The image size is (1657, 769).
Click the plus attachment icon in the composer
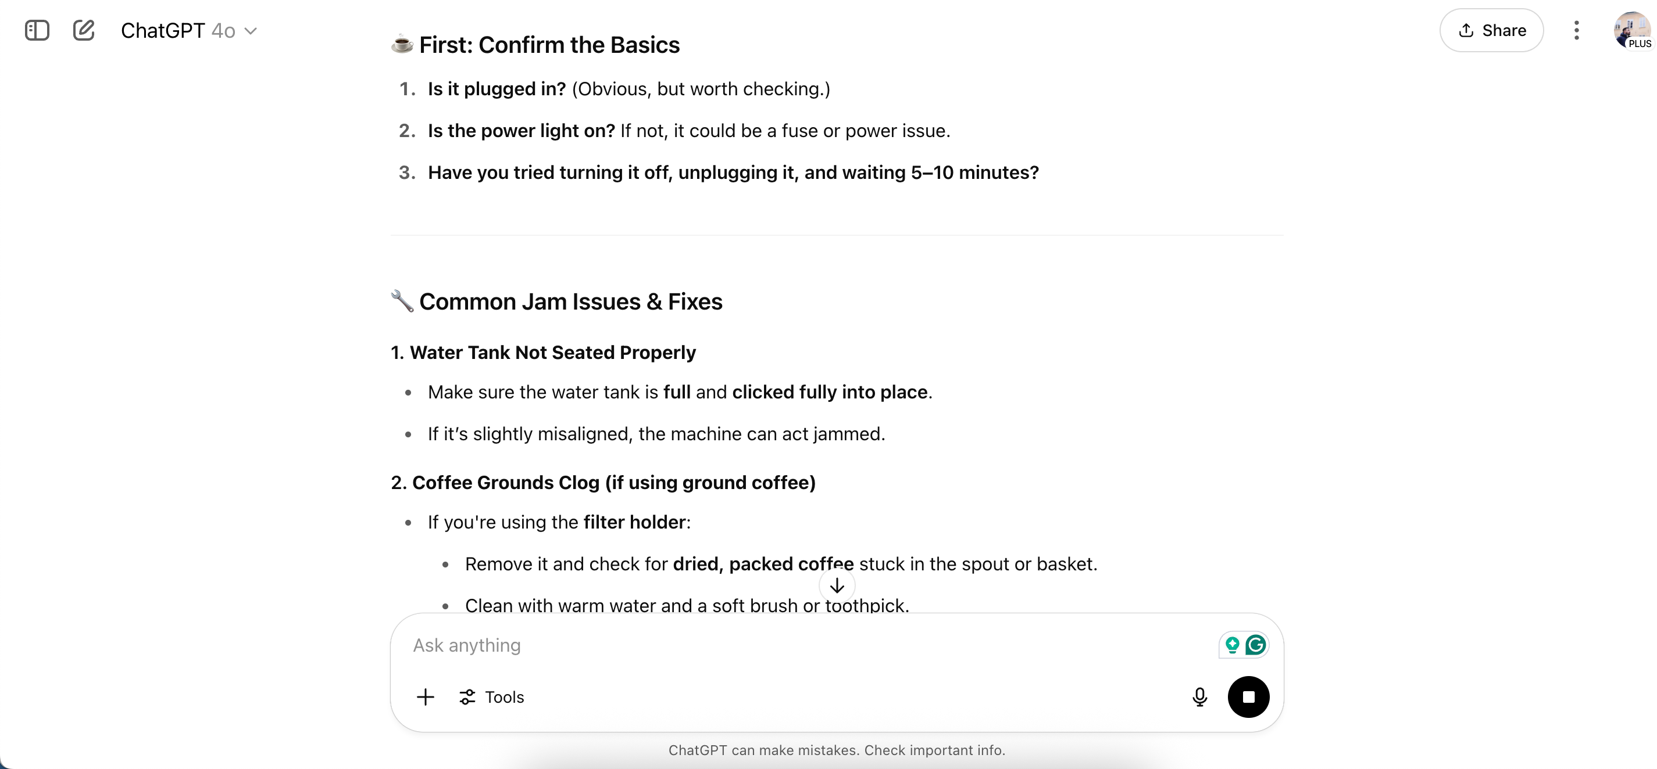(x=426, y=696)
